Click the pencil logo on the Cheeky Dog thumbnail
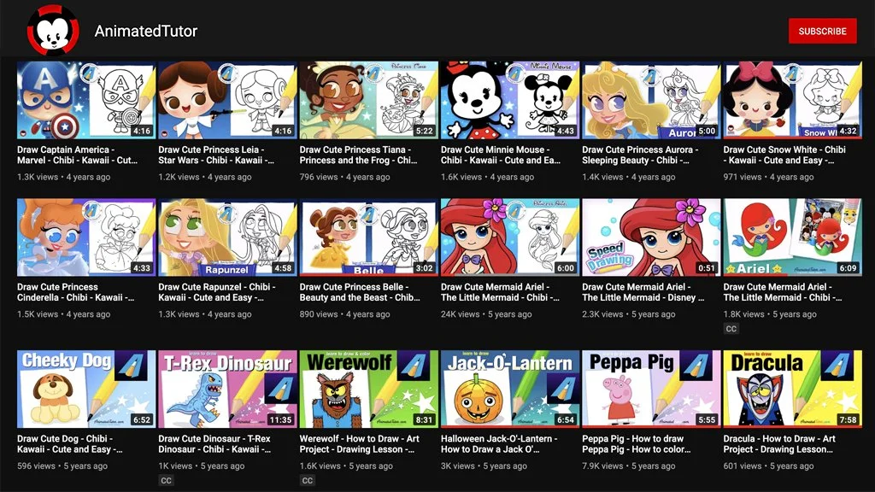 point(131,366)
